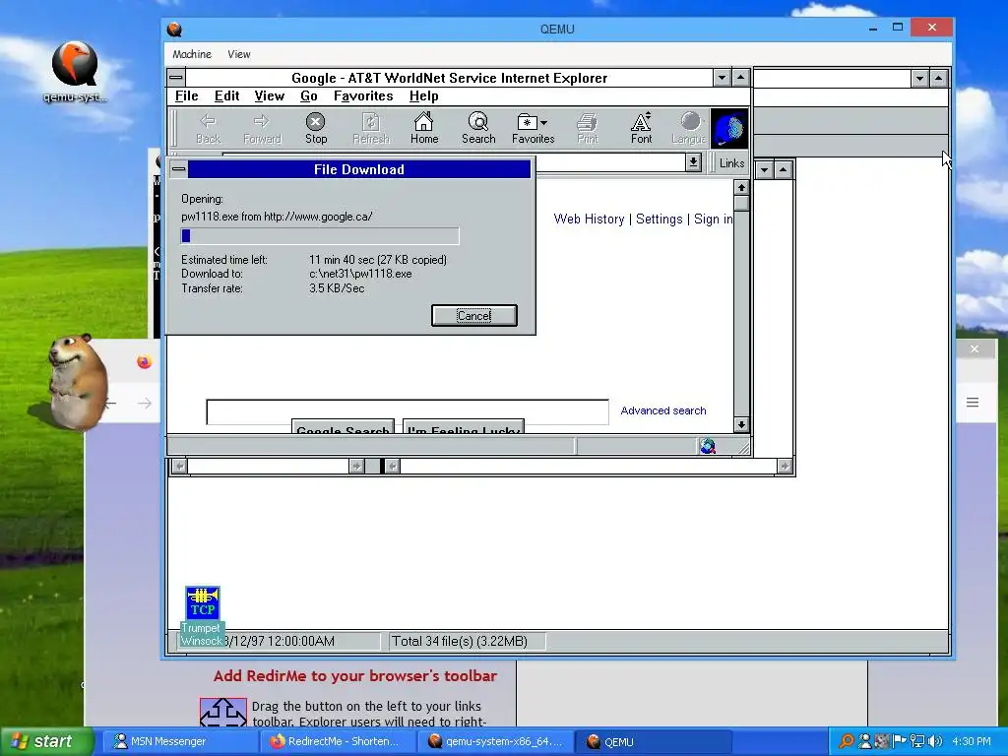Click the Sign in link
This screenshot has height=756, width=1008.
(x=713, y=220)
